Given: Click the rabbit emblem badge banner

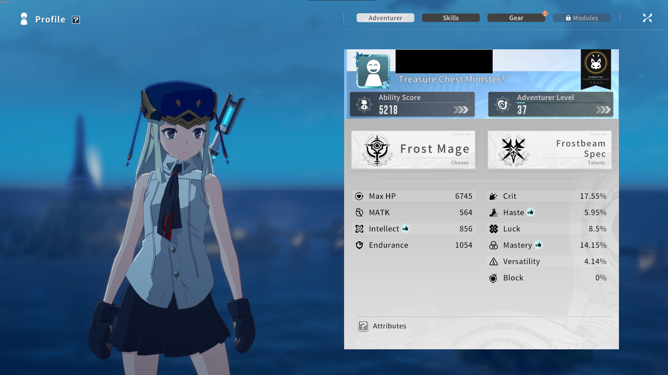Looking at the screenshot, I should (596, 68).
